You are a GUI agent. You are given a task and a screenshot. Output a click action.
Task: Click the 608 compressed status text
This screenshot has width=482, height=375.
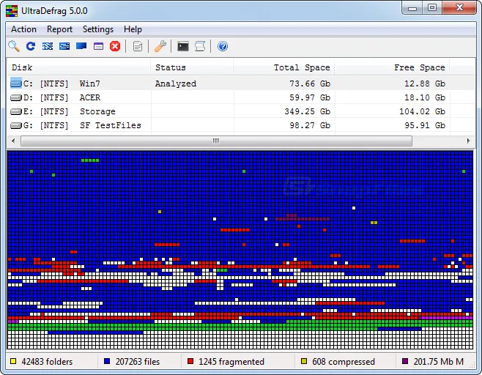[344, 362]
